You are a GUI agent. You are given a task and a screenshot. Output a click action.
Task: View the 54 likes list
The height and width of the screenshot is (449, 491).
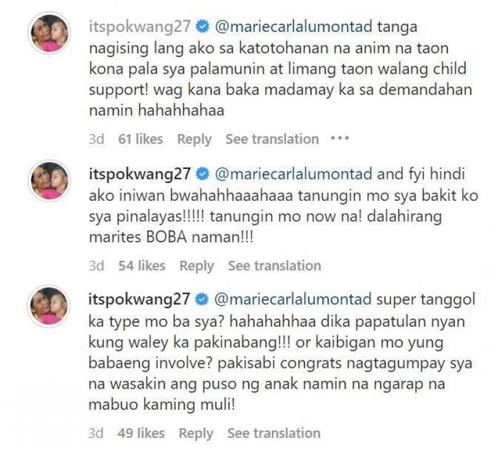point(142,266)
